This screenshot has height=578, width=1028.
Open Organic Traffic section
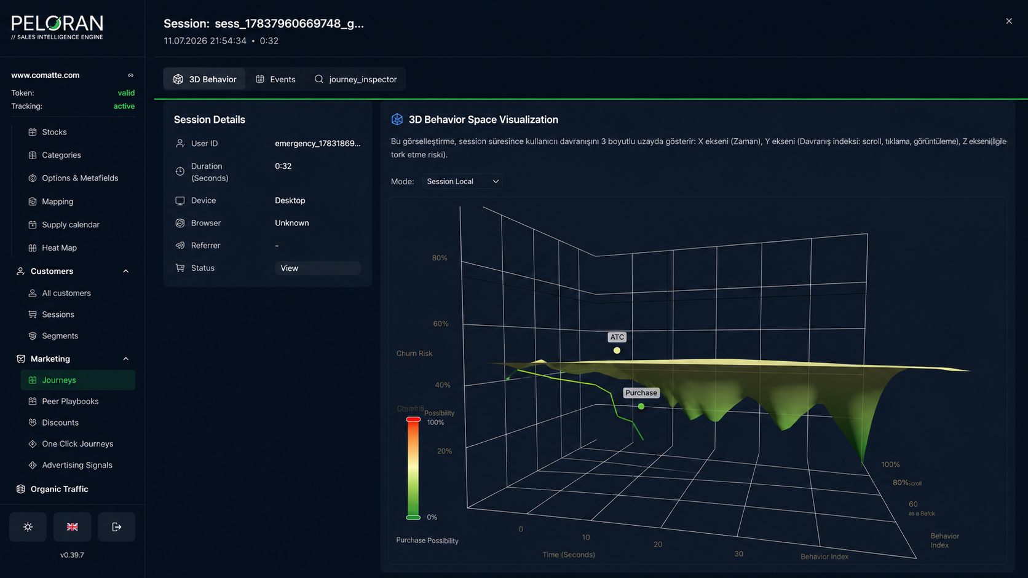[x=59, y=489]
